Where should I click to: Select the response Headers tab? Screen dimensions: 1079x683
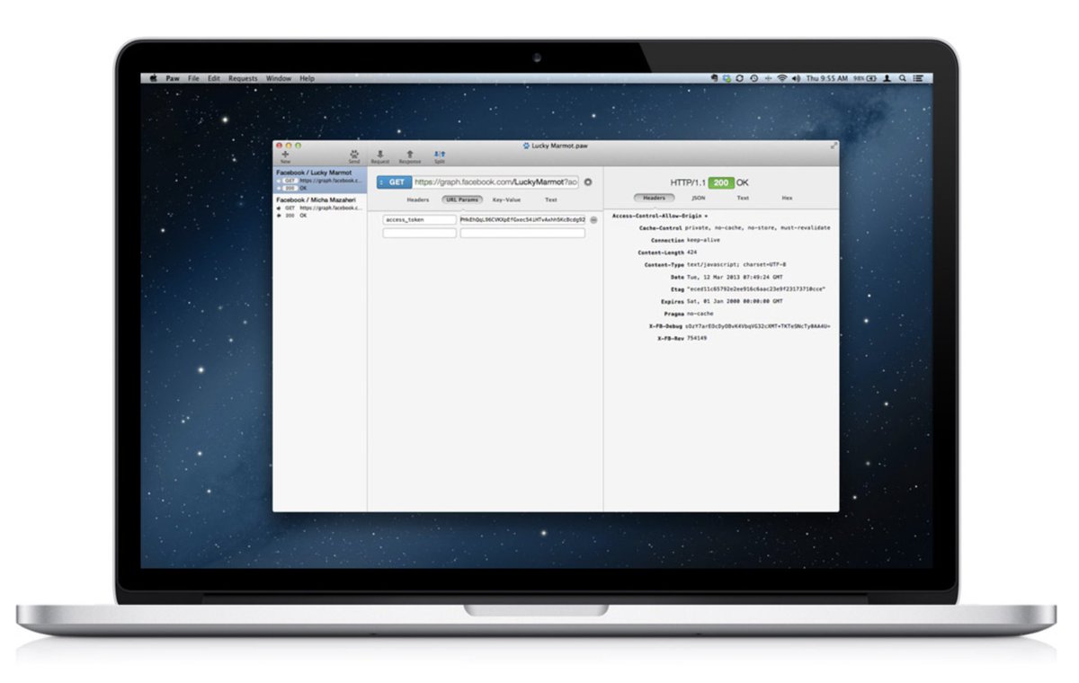tap(654, 198)
